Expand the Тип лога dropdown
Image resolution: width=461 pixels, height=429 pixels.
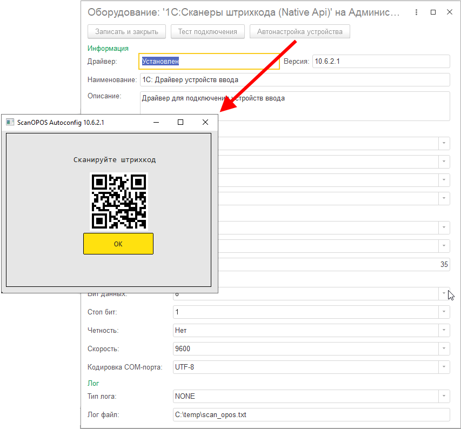point(444,396)
